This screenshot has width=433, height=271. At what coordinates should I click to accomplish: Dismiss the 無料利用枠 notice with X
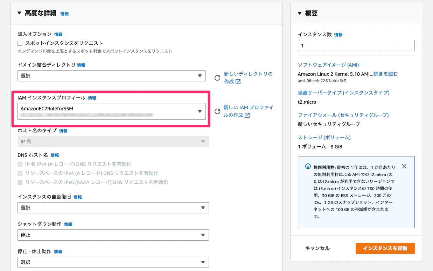[404, 166]
